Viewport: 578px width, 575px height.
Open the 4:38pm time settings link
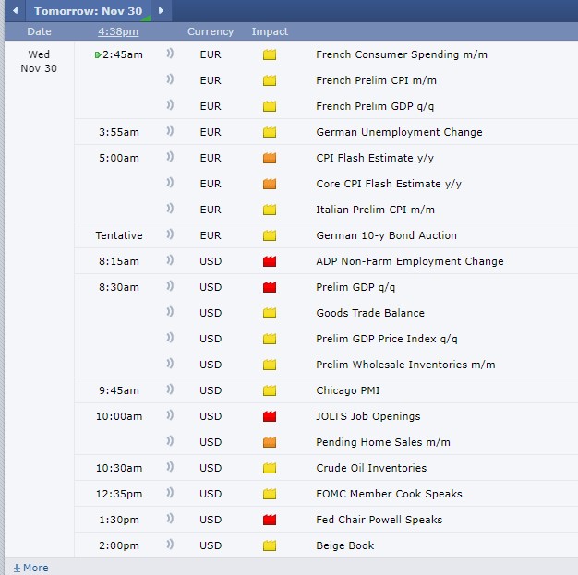click(118, 31)
